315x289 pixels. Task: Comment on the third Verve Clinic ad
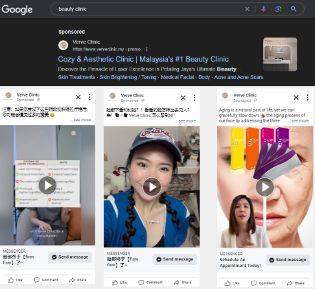click(x=263, y=283)
